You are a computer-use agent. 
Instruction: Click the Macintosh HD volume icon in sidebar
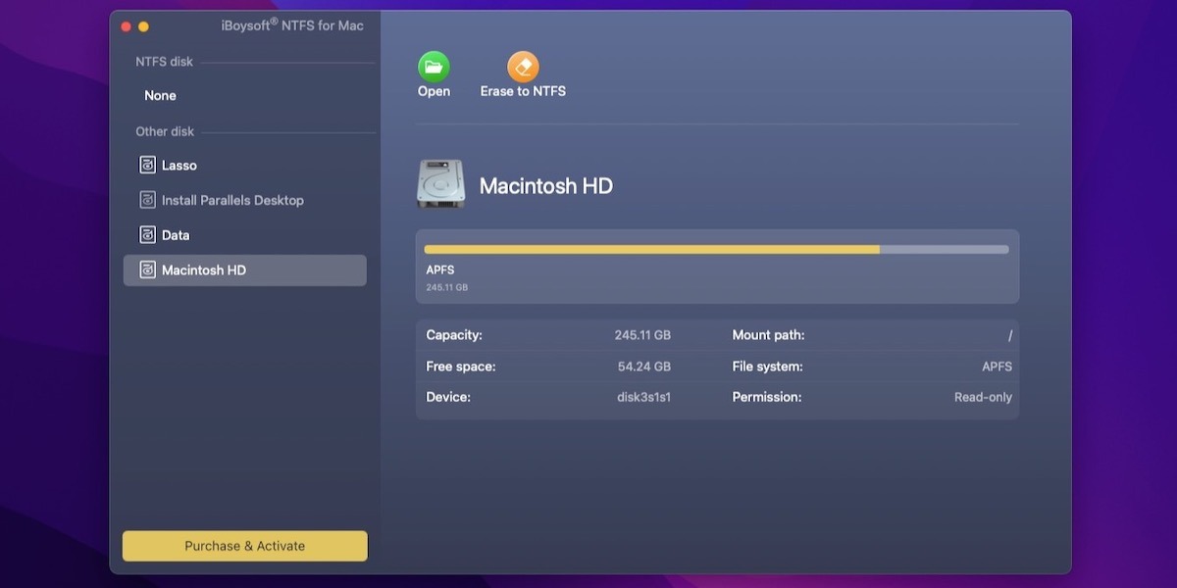[148, 270]
